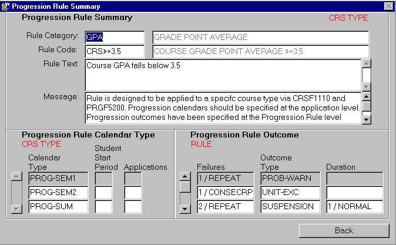Click the 1 / NORMAL duration field
The image size is (396, 245).
pos(354,206)
